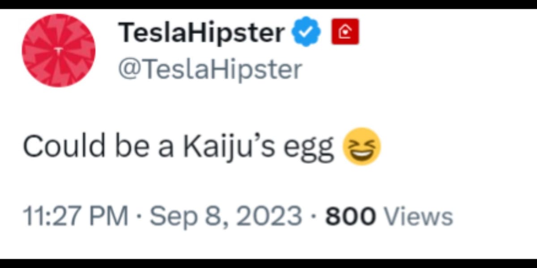Click the black bar above the tweet

(268, 4)
